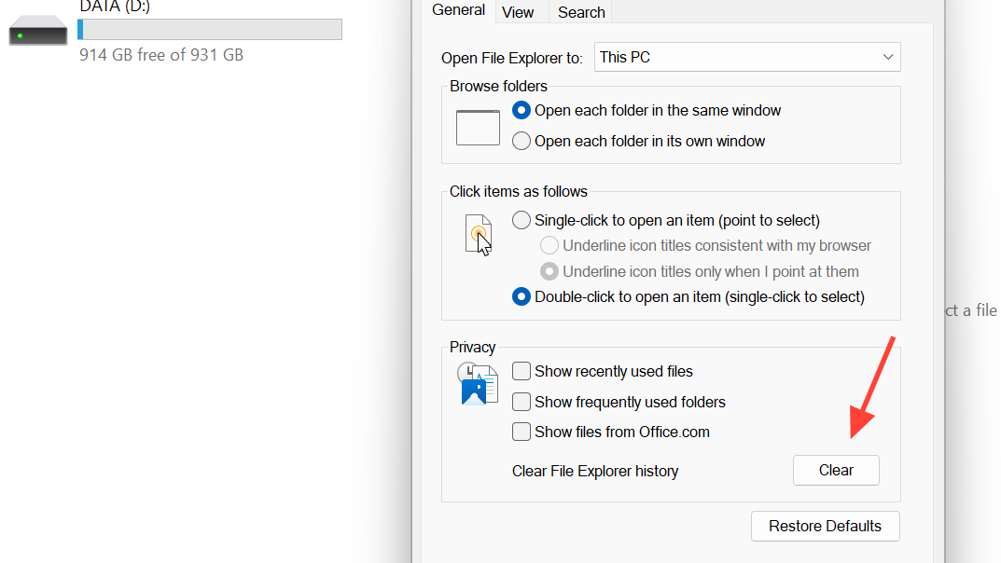Click the Browse folders window icon
Image resolution: width=1001 pixels, height=563 pixels.
478,127
